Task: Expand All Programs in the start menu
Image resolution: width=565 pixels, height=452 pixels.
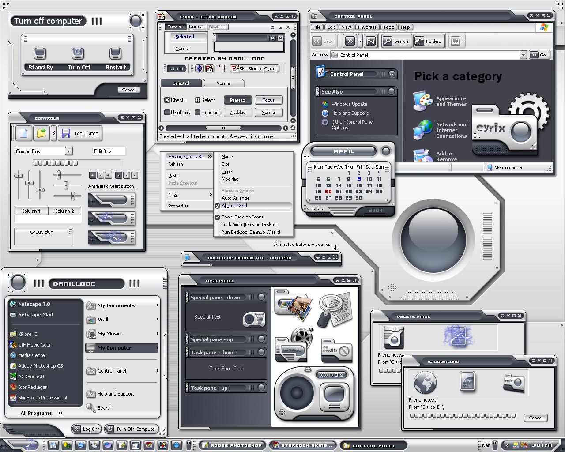Action: pos(41,413)
